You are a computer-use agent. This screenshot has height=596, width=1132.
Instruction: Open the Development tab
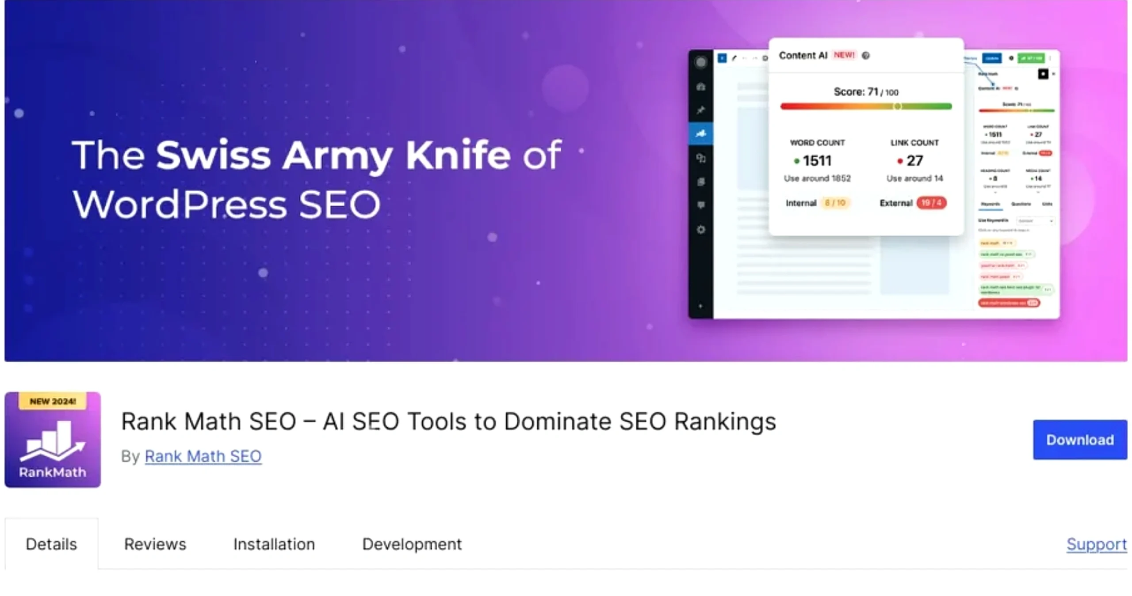click(x=412, y=544)
